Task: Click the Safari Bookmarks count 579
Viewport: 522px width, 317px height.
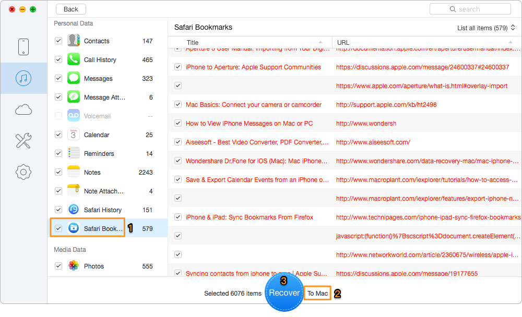Action: click(x=147, y=228)
